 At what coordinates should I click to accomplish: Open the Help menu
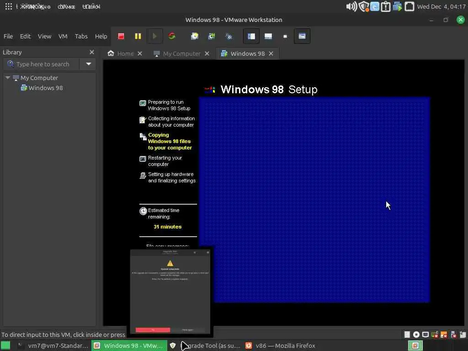point(101,36)
